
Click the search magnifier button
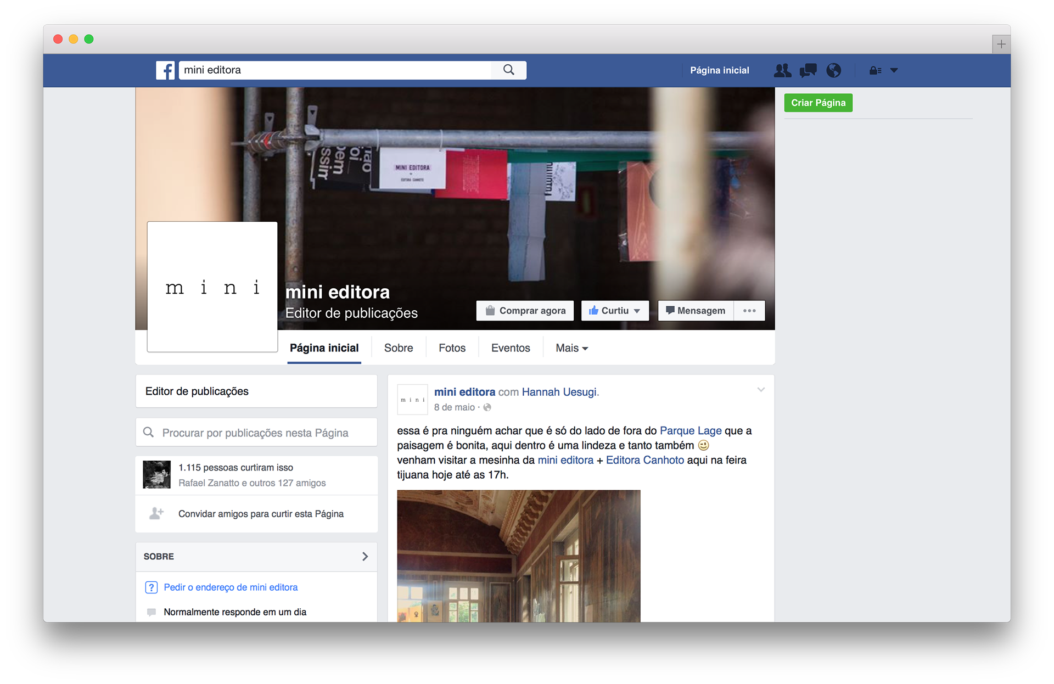[x=509, y=70]
